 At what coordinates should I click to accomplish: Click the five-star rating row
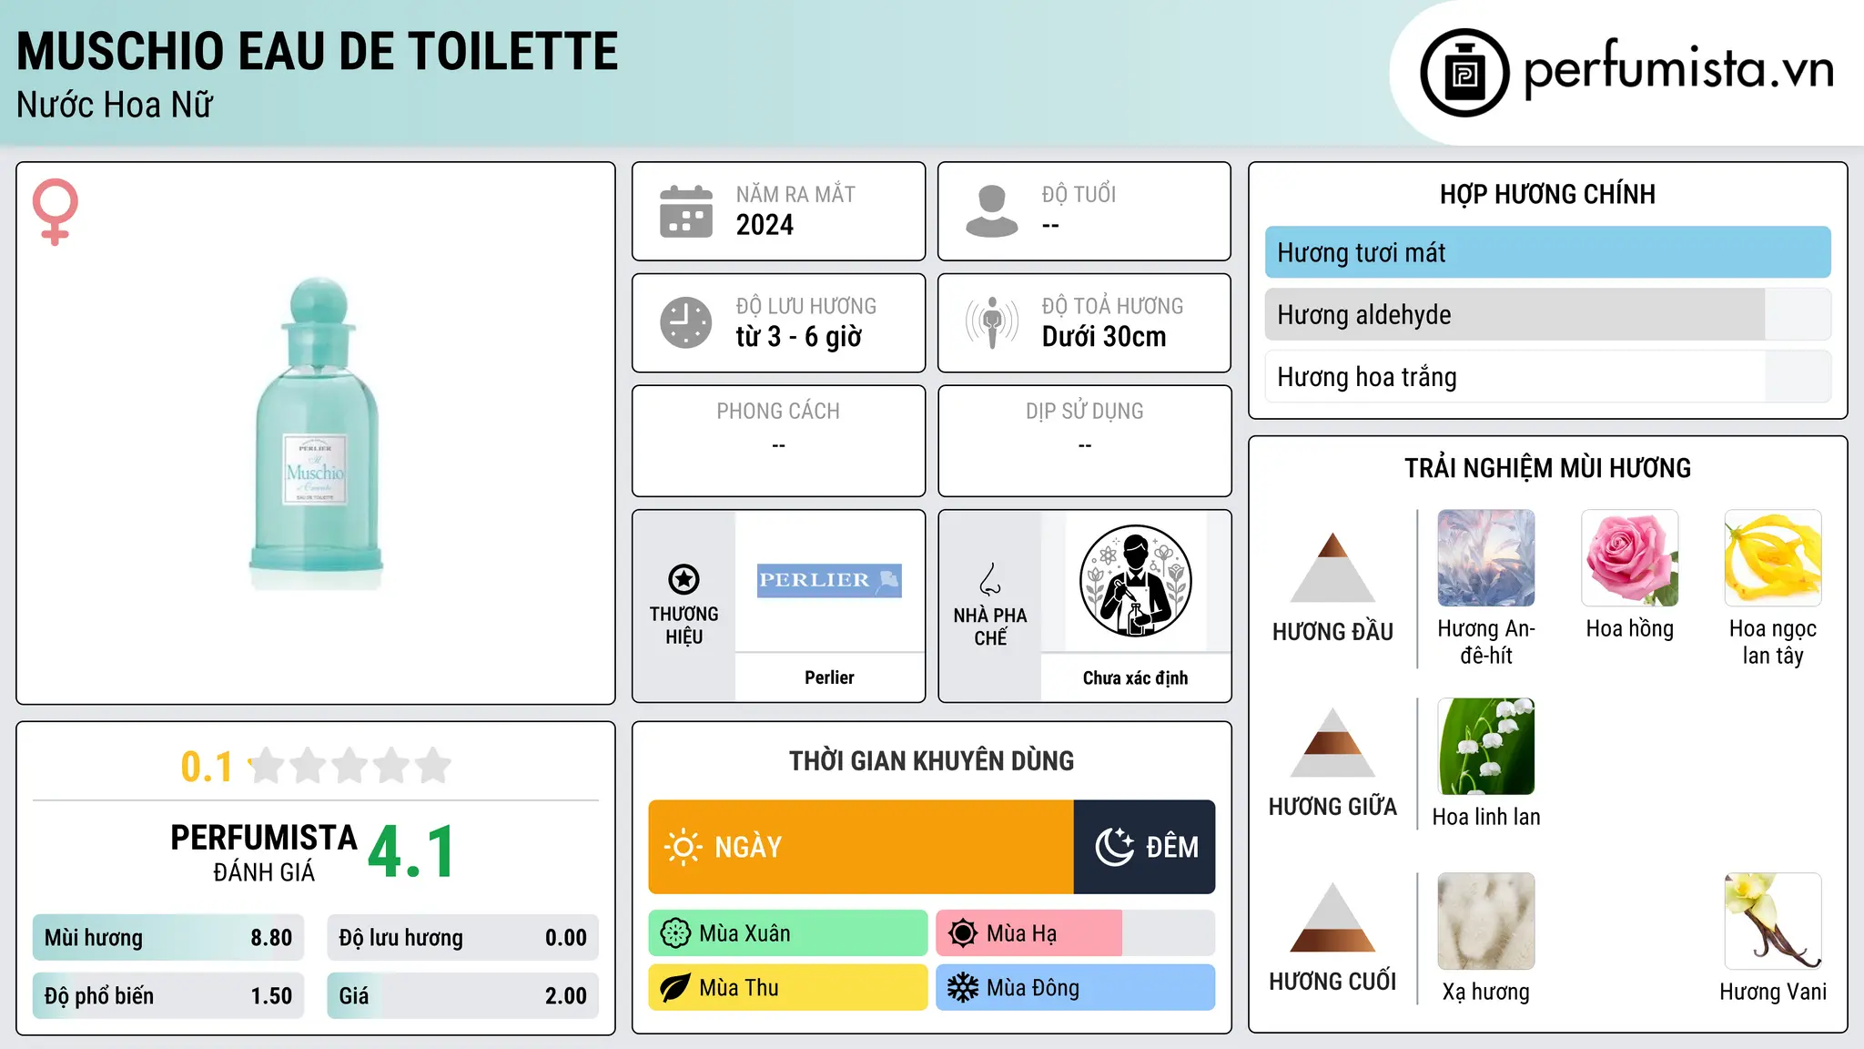tap(349, 766)
